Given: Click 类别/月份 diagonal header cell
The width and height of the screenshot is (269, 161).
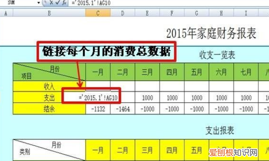Looking at the screenshot, I should tap(49, 150).
